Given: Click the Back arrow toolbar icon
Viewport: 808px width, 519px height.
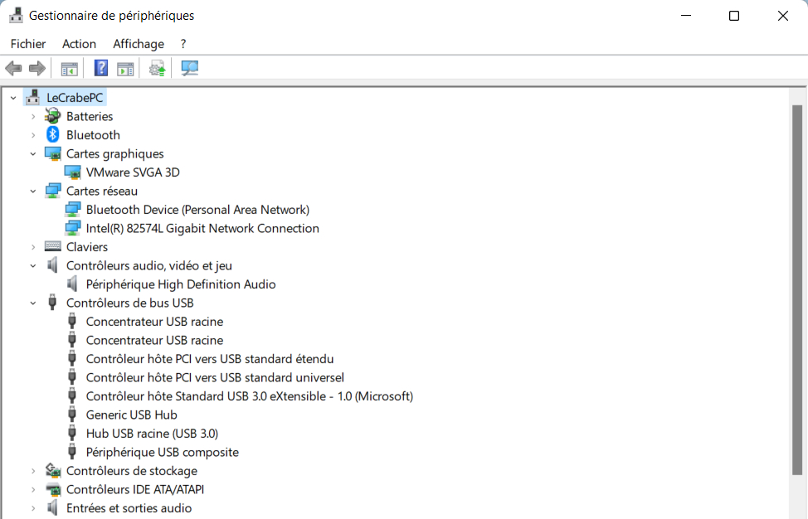Looking at the screenshot, I should [13, 68].
